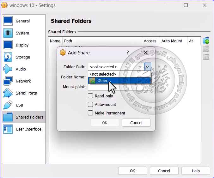Screen dimensions: 214x178
Task: Click the Path column header
Action: coord(68,41)
